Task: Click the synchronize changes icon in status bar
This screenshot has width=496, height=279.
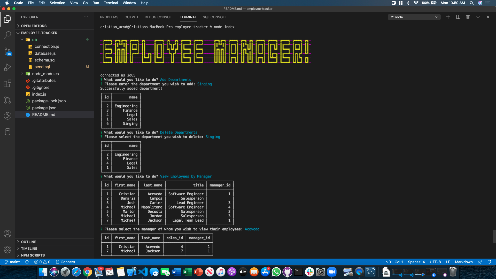Action: [x=27, y=262]
